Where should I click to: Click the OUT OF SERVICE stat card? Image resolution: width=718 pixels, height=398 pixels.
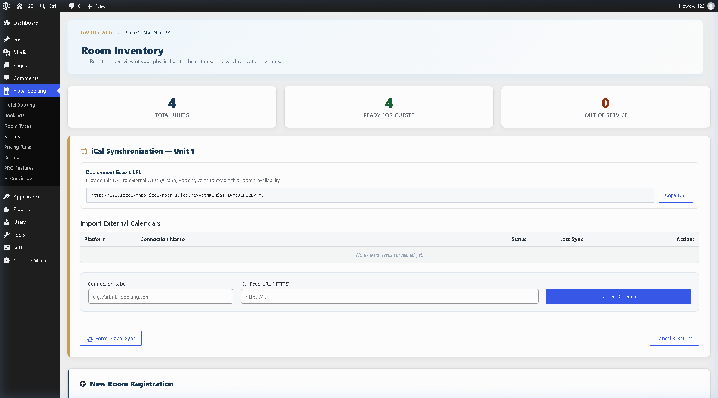(x=606, y=107)
